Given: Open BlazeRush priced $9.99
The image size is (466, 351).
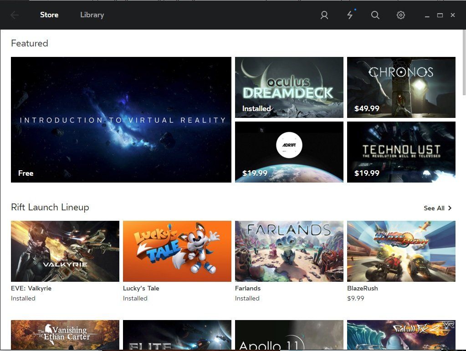Looking at the screenshot, I should [401, 251].
